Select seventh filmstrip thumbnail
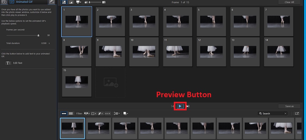Viewport: 306px width, 140px height. [229, 128]
